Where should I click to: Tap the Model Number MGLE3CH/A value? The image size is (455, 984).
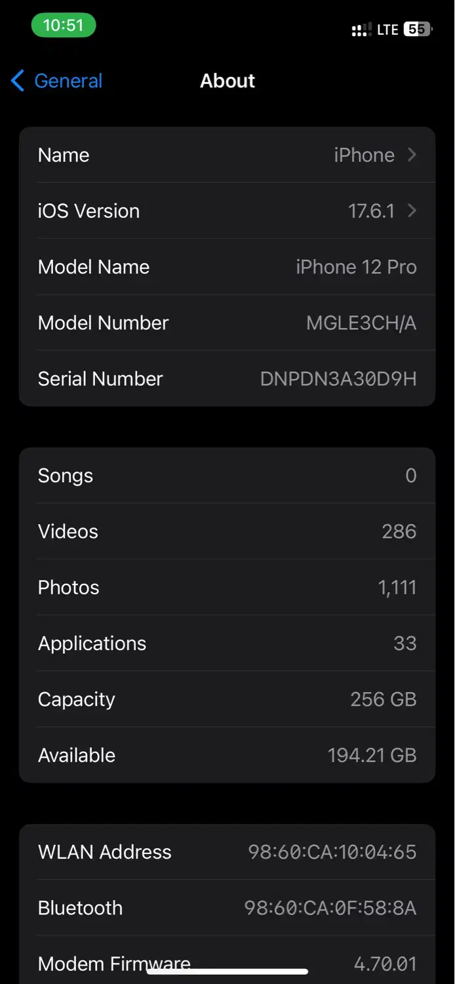(361, 323)
